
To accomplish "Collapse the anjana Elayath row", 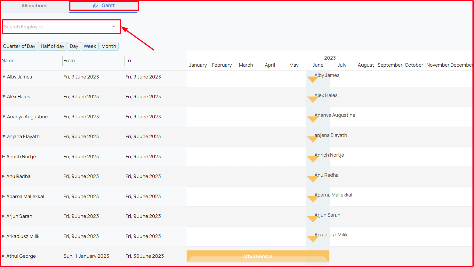I will click(x=4, y=137).
